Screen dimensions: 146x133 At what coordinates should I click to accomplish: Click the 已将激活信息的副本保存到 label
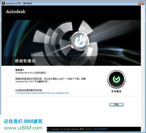click(29, 90)
